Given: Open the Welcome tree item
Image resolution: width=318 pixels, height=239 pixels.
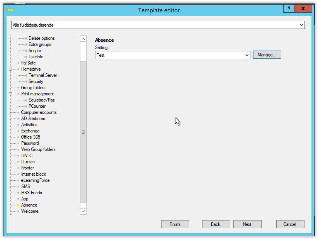Looking at the screenshot, I should pyautogui.click(x=30, y=211).
